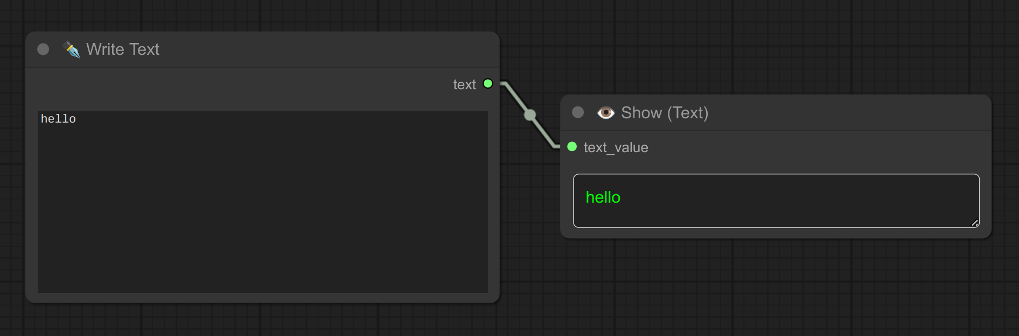Viewport: 1019px width, 336px height.
Task: Click the bottom-right corner of Show (Text) node
Action: [x=988, y=235]
